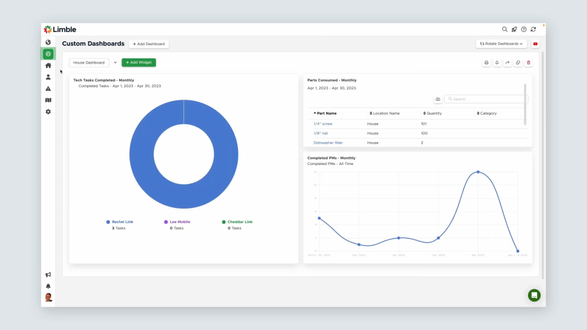Sort the table by Quantity column
Viewport: 587px width, 330px height.
pos(434,113)
